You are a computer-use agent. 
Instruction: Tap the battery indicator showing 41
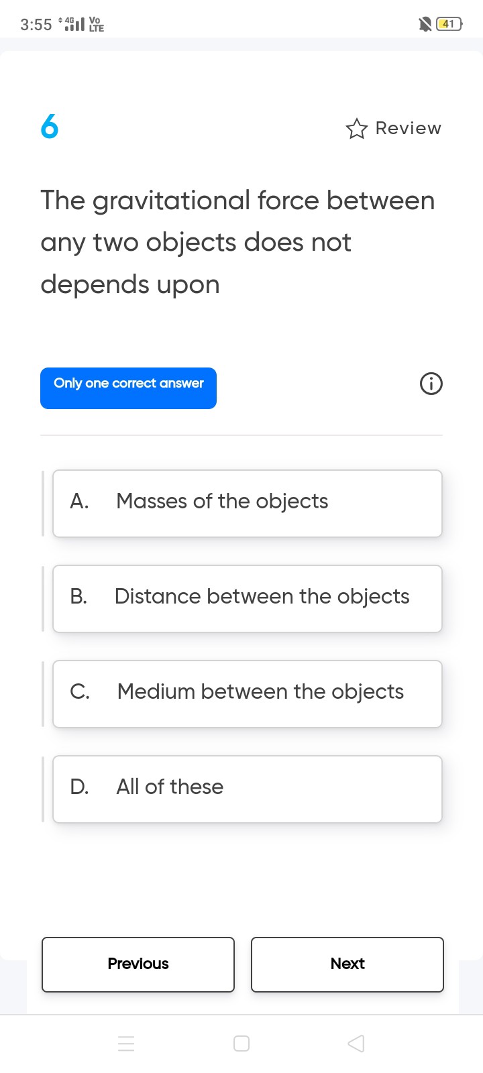tap(450, 23)
